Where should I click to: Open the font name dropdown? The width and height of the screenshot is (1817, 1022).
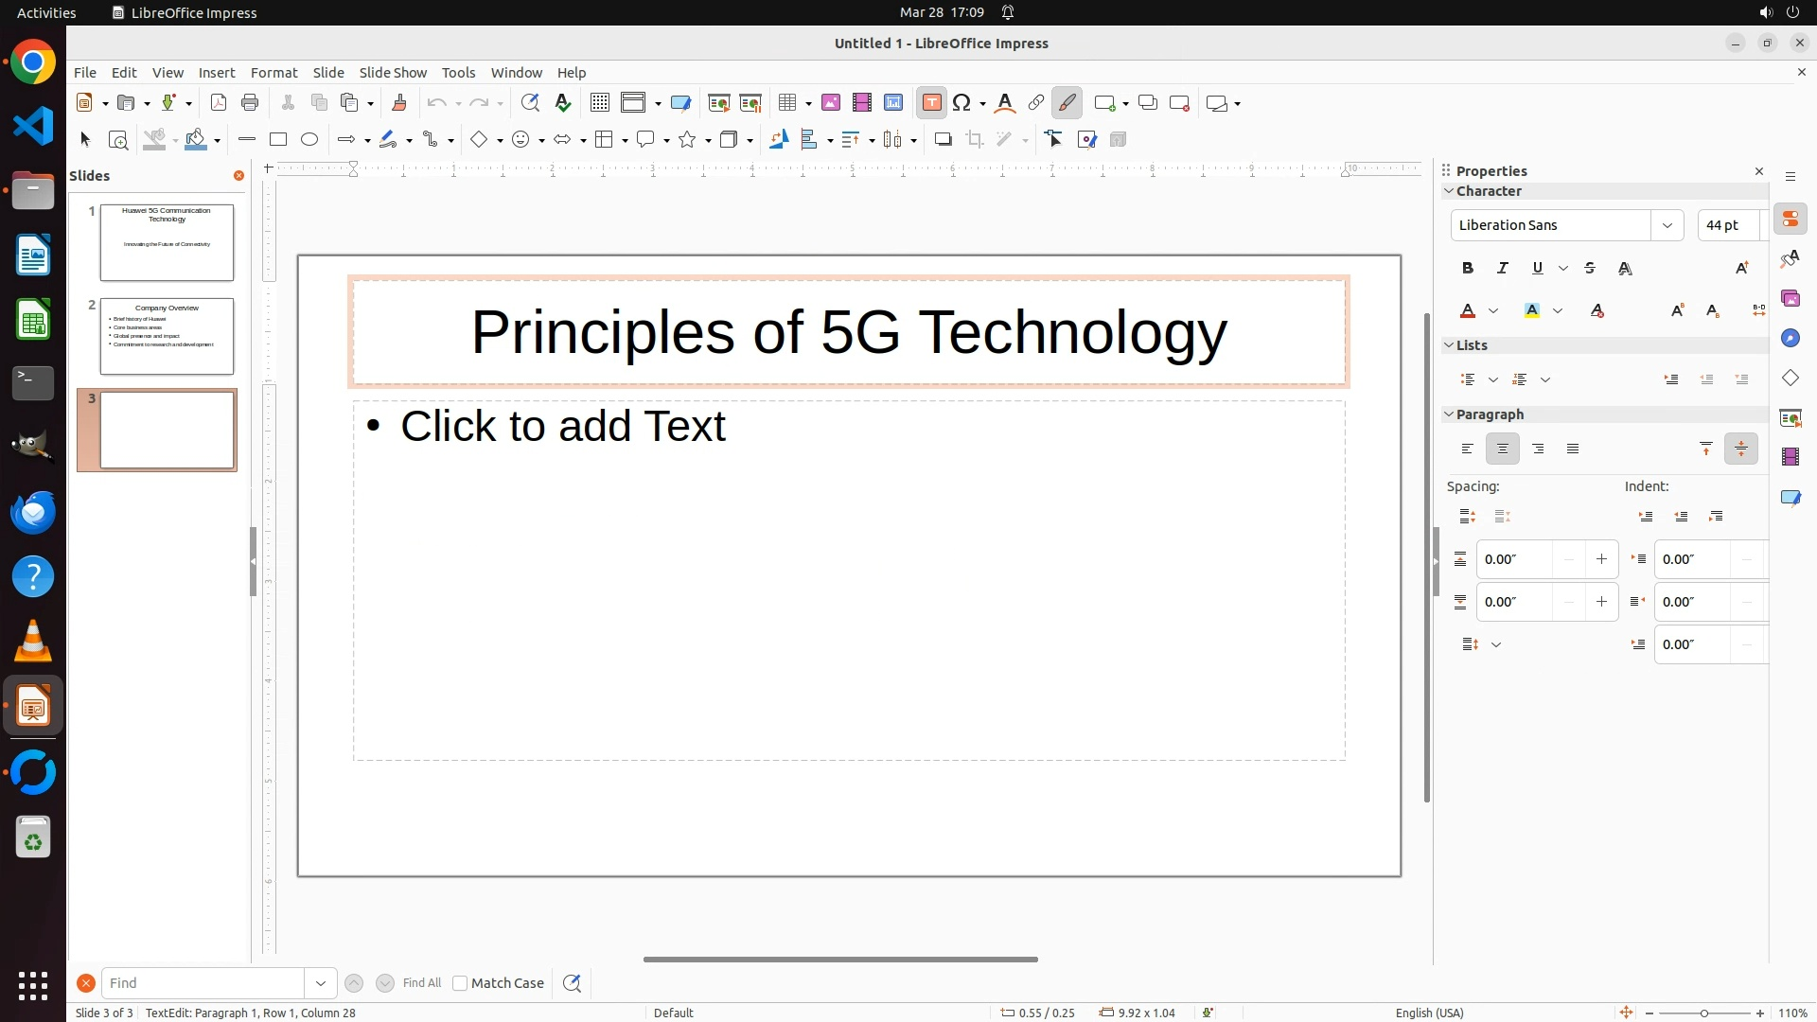(1667, 225)
